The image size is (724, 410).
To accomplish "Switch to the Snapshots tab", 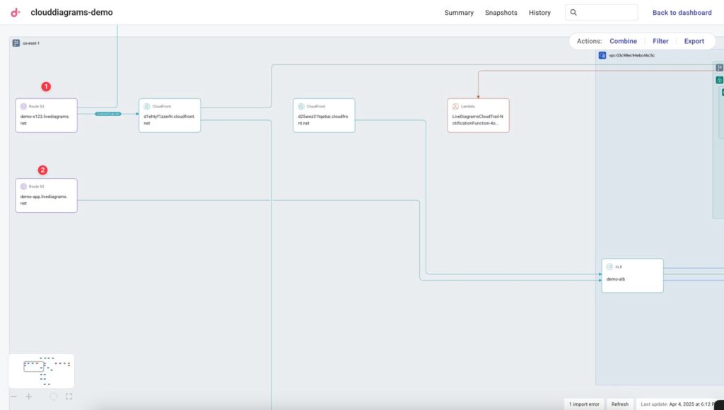I will point(501,13).
